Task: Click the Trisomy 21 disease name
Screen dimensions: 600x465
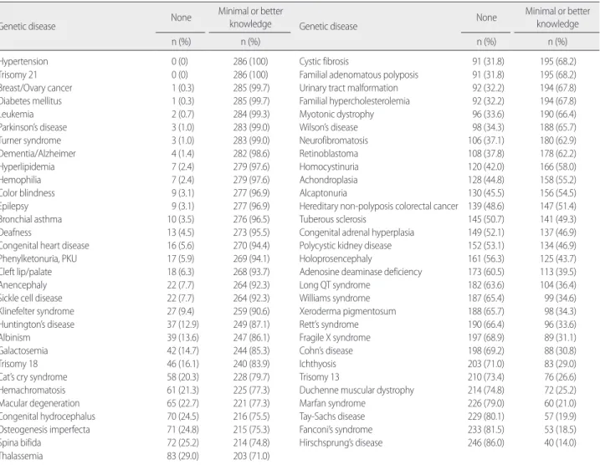Action: point(18,74)
